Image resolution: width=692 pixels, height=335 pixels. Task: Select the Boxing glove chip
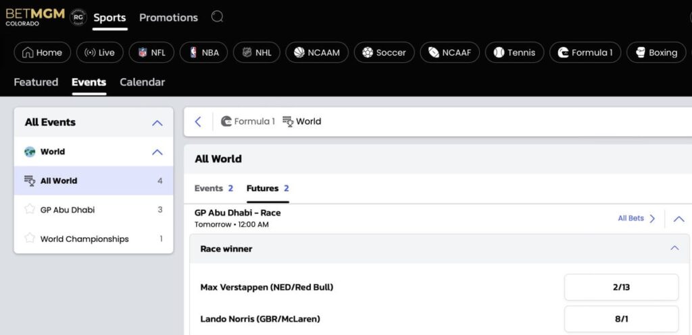coord(656,53)
